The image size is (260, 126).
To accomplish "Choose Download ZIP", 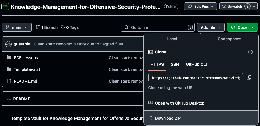I will pyautogui.click(x=201, y=118).
